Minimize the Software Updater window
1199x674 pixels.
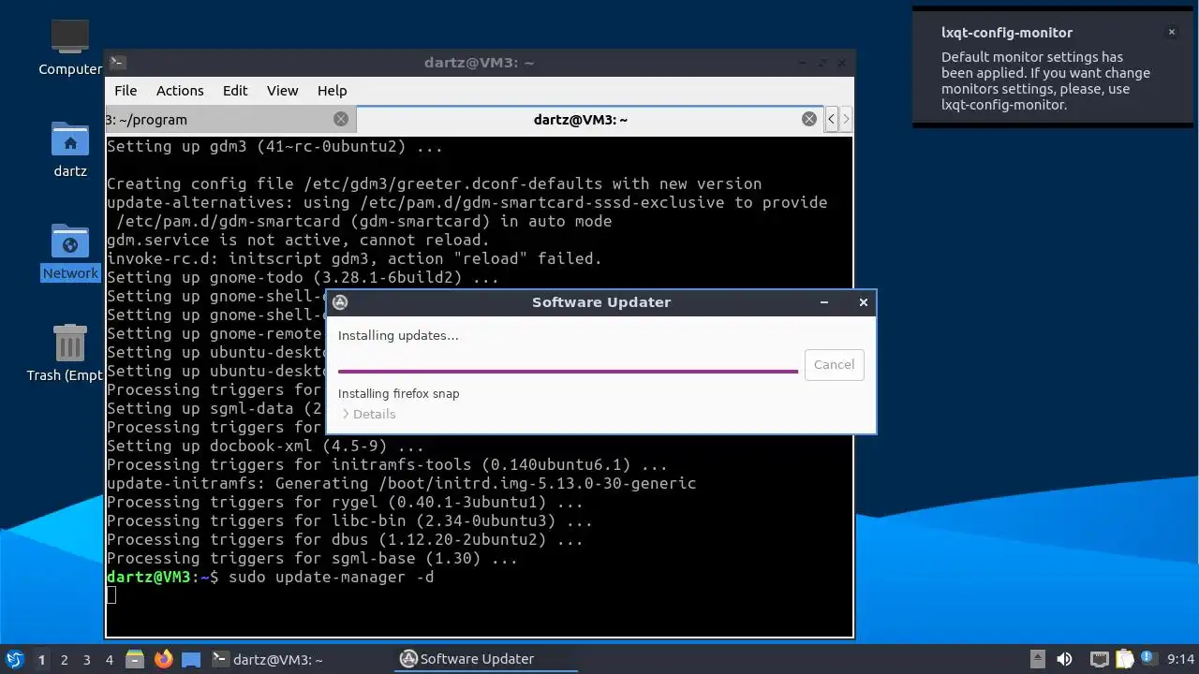tap(824, 301)
